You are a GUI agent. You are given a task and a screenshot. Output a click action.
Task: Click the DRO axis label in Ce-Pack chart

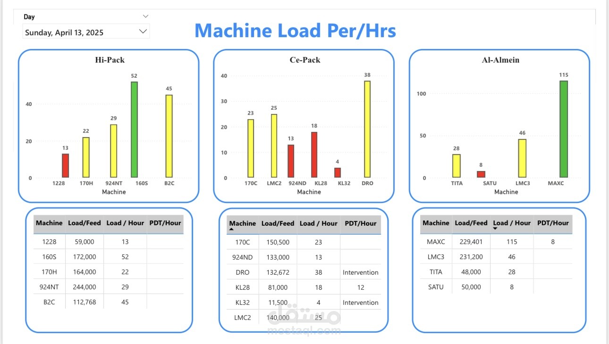367,183
